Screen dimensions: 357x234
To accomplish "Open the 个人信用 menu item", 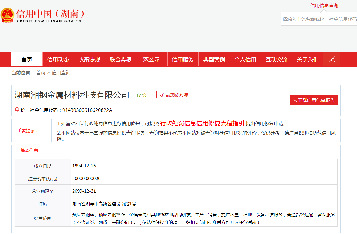I will [x=245, y=59].
